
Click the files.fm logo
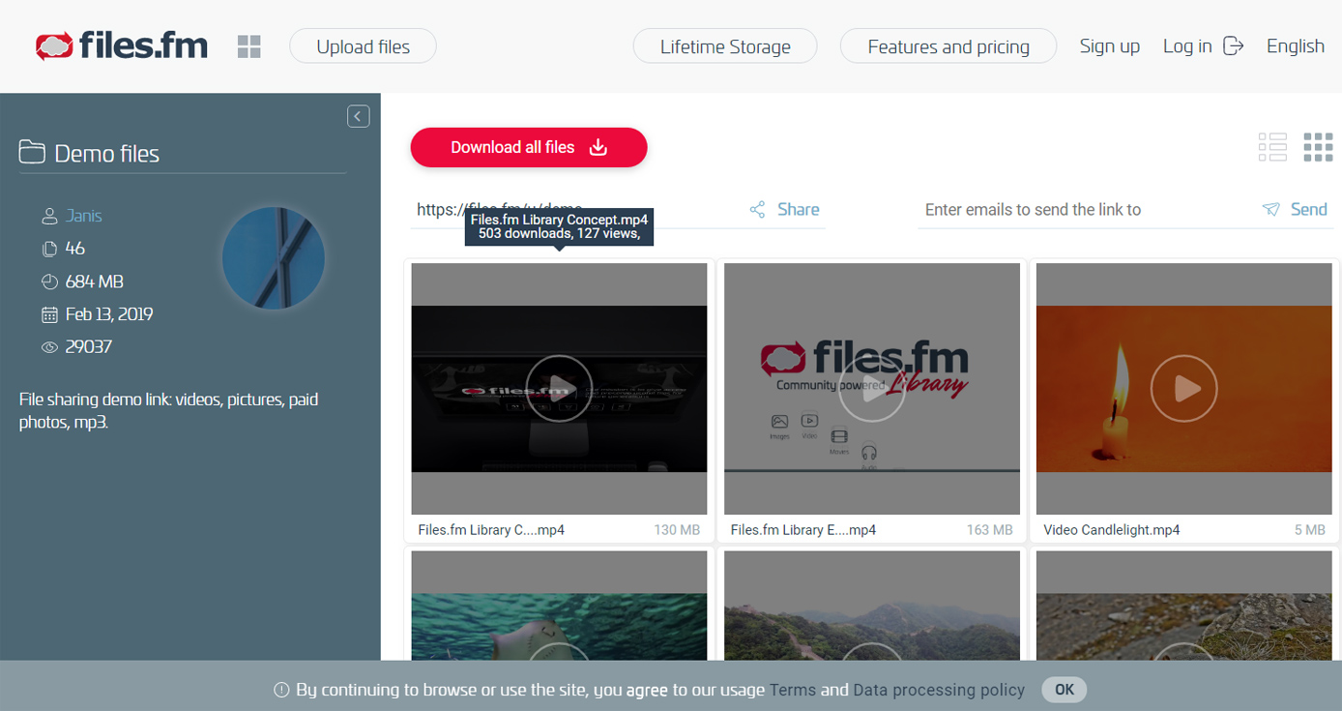click(x=122, y=45)
